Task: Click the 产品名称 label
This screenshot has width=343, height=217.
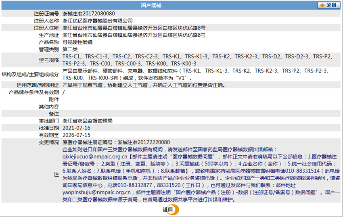Action: point(49,42)
